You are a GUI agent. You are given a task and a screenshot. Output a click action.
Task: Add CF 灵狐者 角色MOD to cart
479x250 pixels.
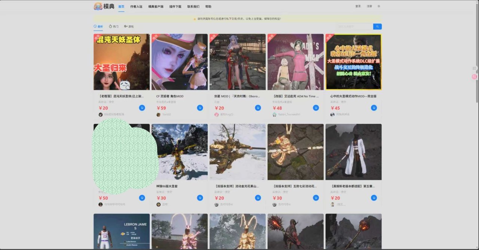click(x=200, y=108)
